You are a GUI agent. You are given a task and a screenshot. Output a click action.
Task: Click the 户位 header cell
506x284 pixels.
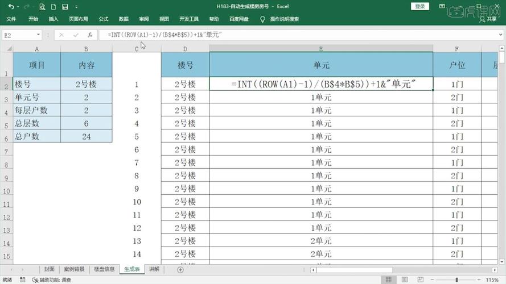tap(457, 65)
